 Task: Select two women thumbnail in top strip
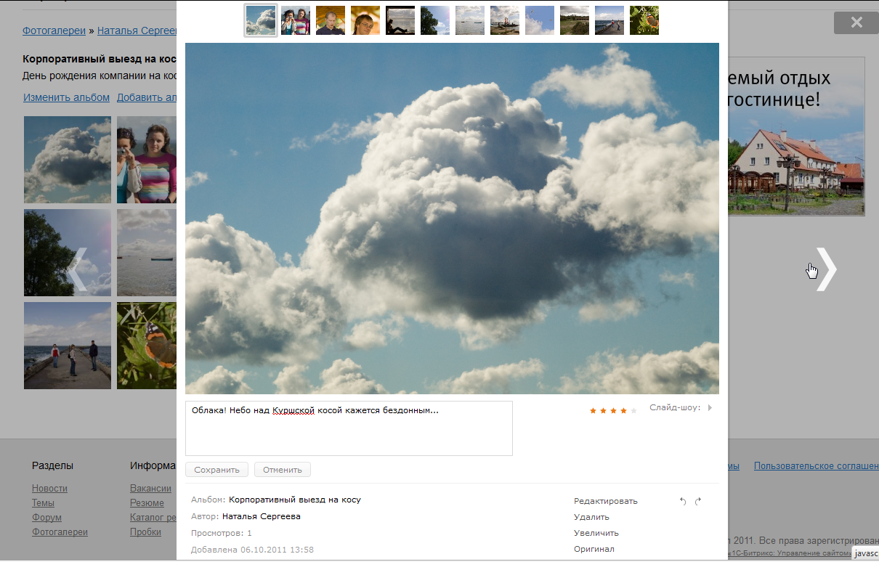pyautogui.click(x=296, y=20)
